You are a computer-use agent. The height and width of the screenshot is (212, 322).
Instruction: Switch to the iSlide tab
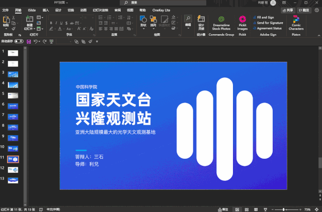32,10
